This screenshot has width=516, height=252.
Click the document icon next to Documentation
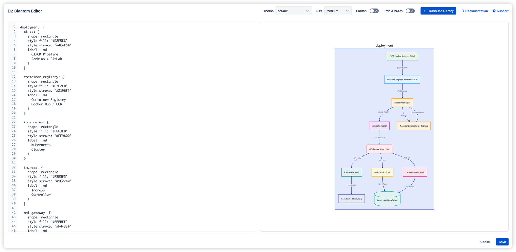pos(463,11)
